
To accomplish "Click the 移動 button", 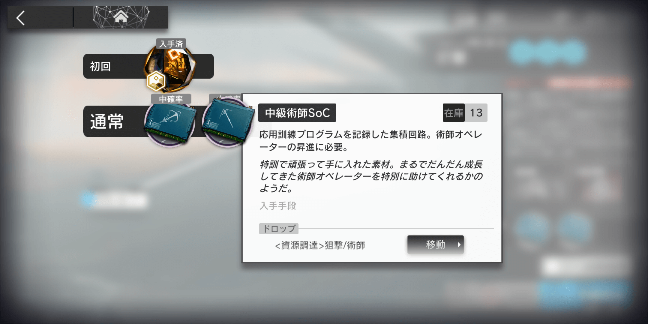I will 435,244.
